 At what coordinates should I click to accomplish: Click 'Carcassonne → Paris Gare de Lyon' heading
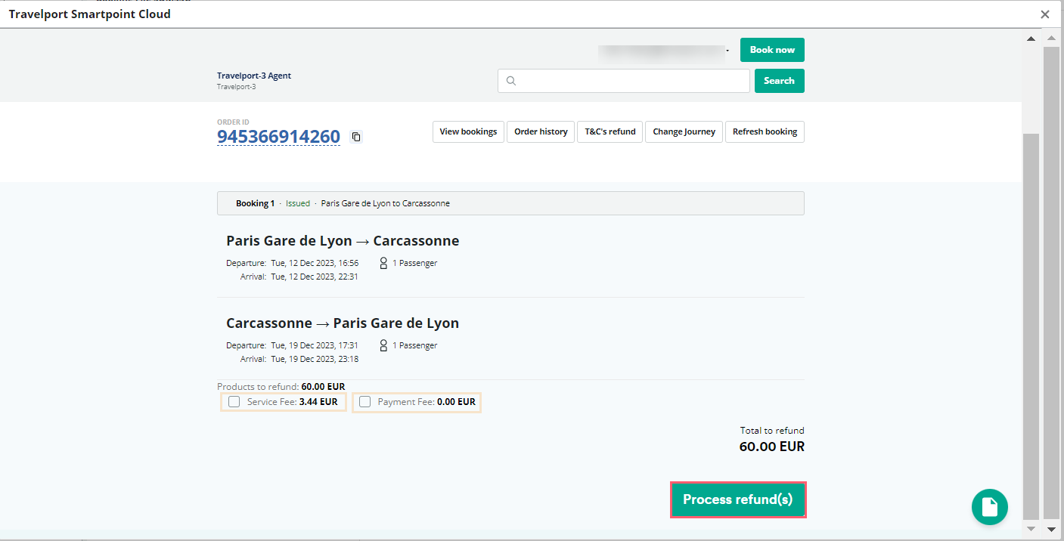343,323
